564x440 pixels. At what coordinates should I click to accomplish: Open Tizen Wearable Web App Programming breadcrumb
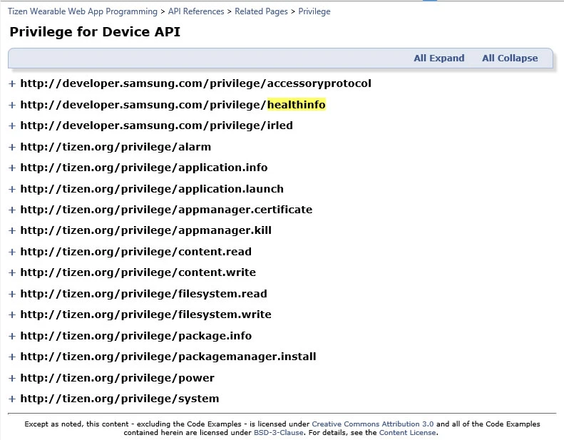tap(83, 11)
